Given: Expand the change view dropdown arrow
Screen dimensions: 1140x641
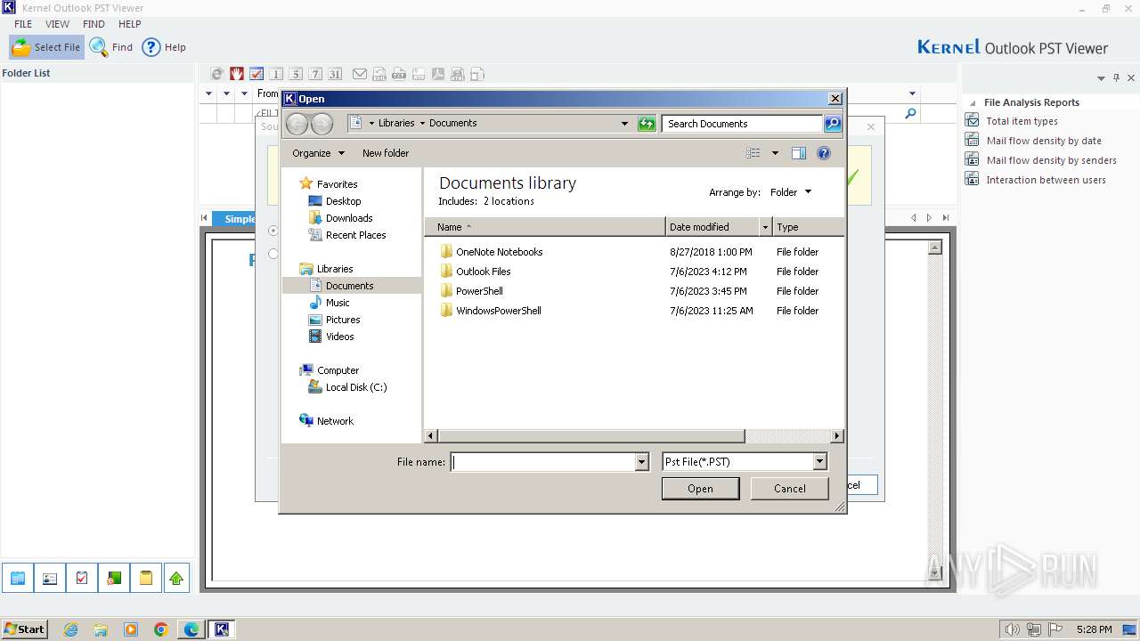Looking at the screenshot, I should tap(775, 153).
